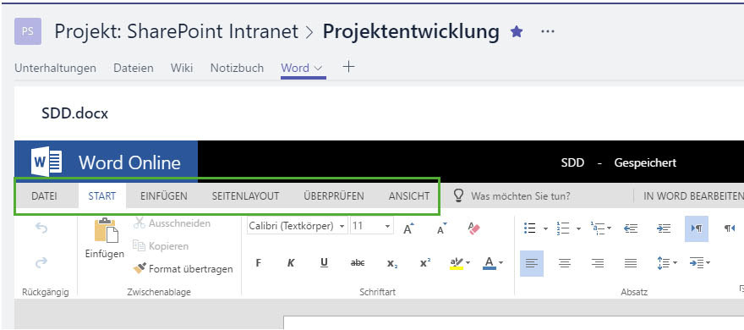Apply strikethrough abc formatting
This screenshot has width=744, height=330.
358,263
